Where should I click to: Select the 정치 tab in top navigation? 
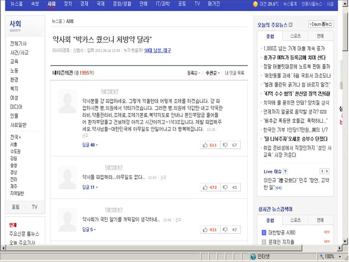(x=68, y=4)
